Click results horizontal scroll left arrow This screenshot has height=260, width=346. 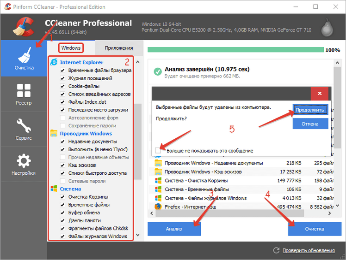pyautogui.click(x=152, y=213)
